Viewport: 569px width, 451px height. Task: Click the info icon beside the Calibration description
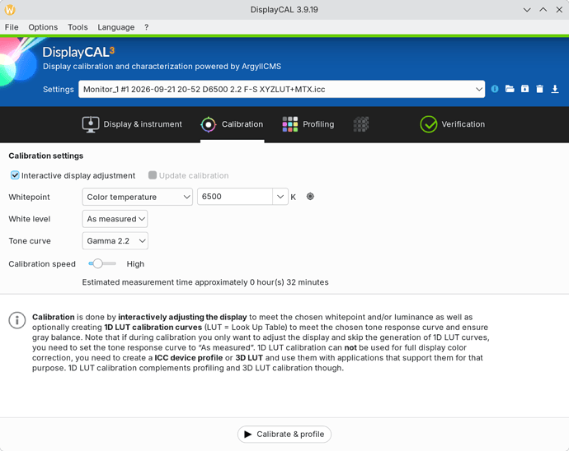tap(17, 320)
